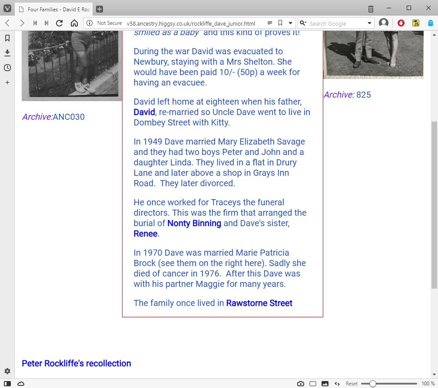The height and width of the screenshot is (388, 438).
Task: Click the Archive:ANC030 caption
Action: pos(53,117)
